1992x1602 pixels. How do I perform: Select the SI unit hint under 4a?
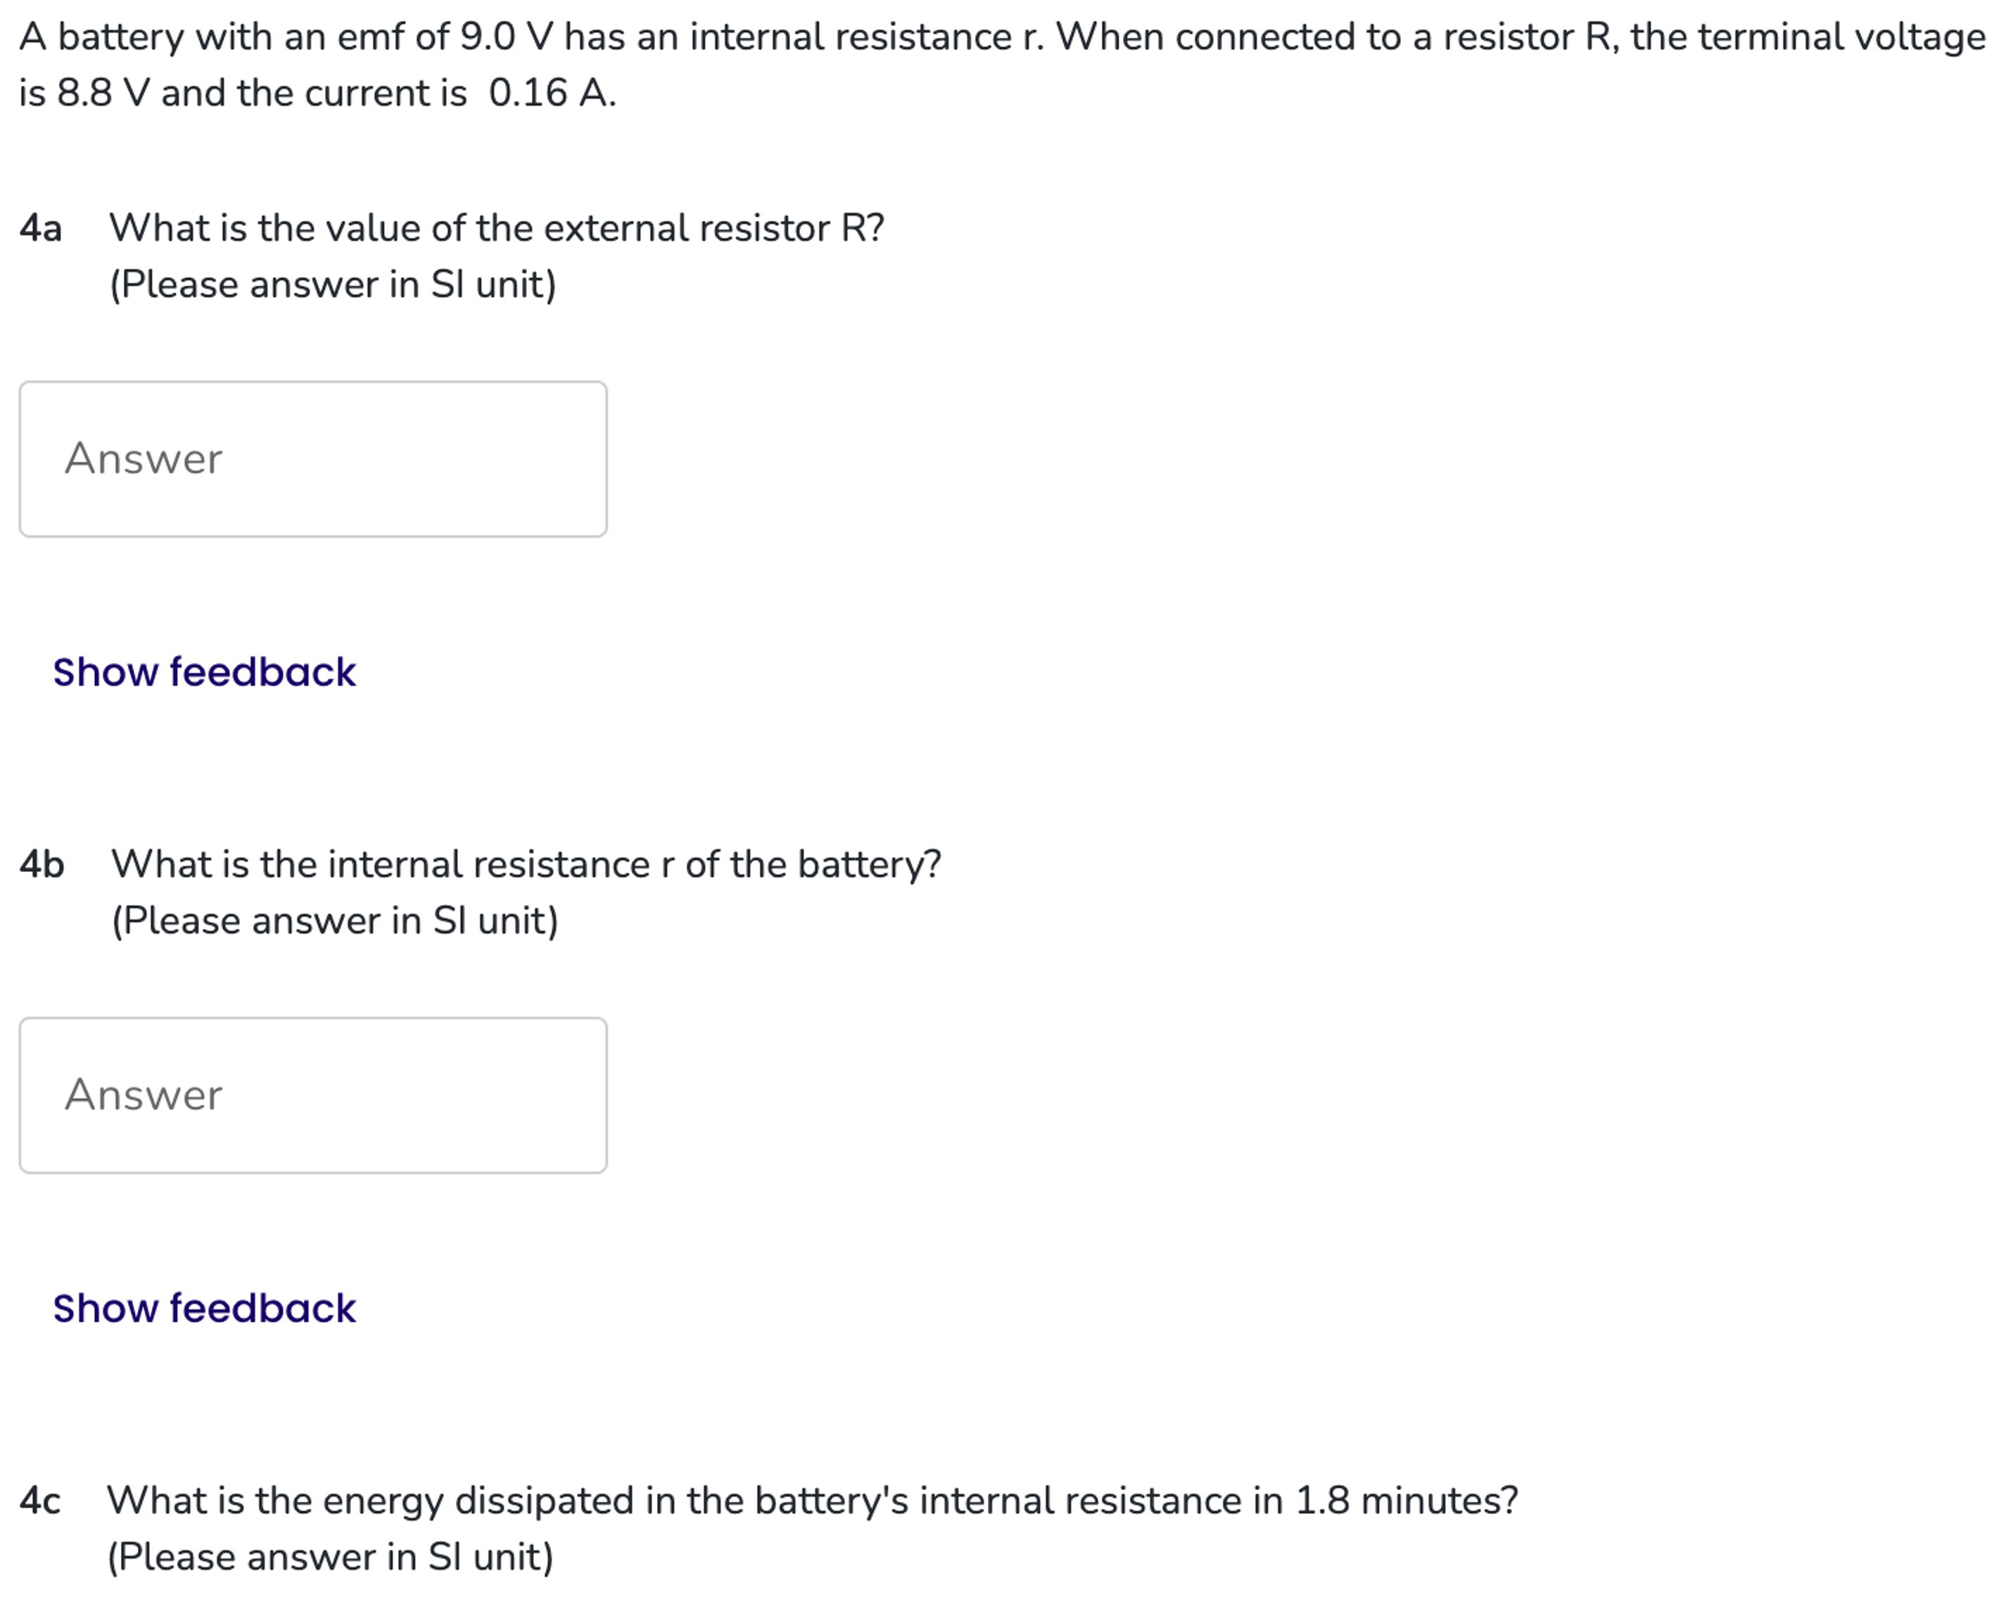click(333, 283)
